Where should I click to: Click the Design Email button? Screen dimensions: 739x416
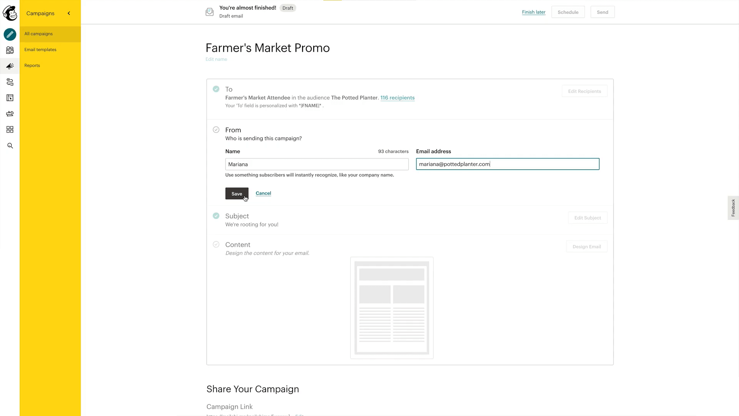click(587, 247)
